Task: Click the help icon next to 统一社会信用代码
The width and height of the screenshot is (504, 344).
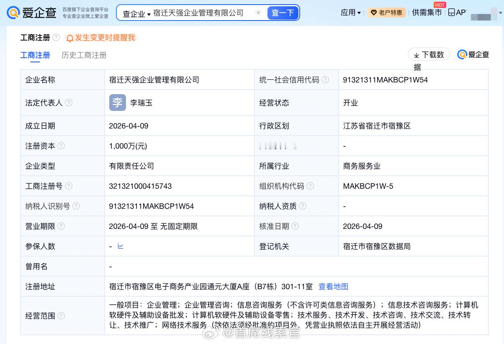Action: pyautogui.click(x=326, y=80)
